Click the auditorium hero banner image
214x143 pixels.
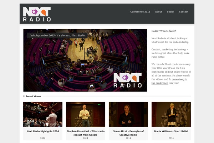coord(85,60)
